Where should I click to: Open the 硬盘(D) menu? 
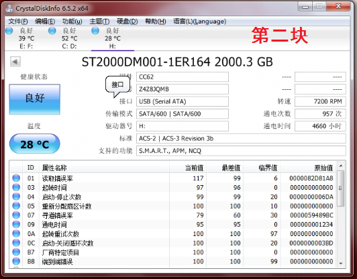127,21
